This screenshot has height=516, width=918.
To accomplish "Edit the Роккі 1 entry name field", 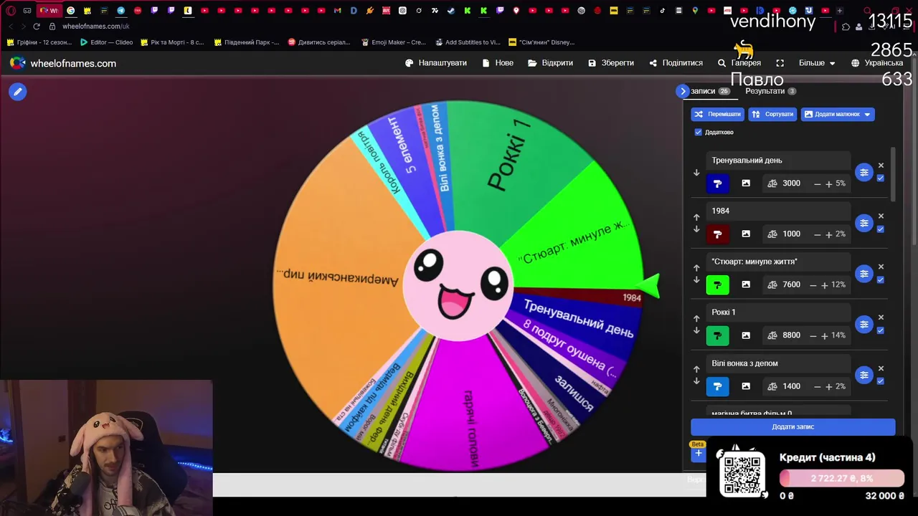I will (x=778, y=312).
